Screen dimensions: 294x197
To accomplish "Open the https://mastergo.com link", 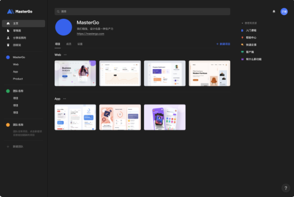I will click(x=90, y=34).
